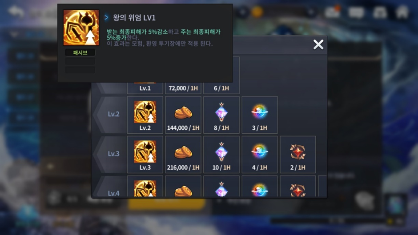Image resolution: width=418 pixels, height=235 pixels.
Task: Select the Lv.3 row label
Action: [113, 154]
